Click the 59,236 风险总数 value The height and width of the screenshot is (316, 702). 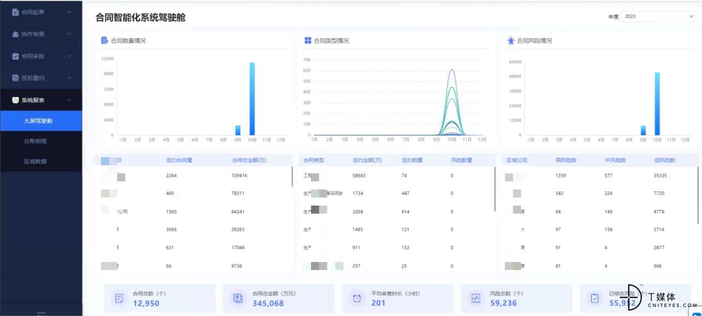click(x=504, y=303)
